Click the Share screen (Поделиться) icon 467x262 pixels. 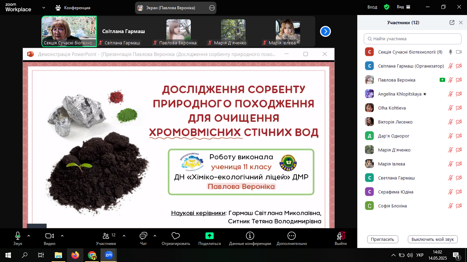[210, 236]
